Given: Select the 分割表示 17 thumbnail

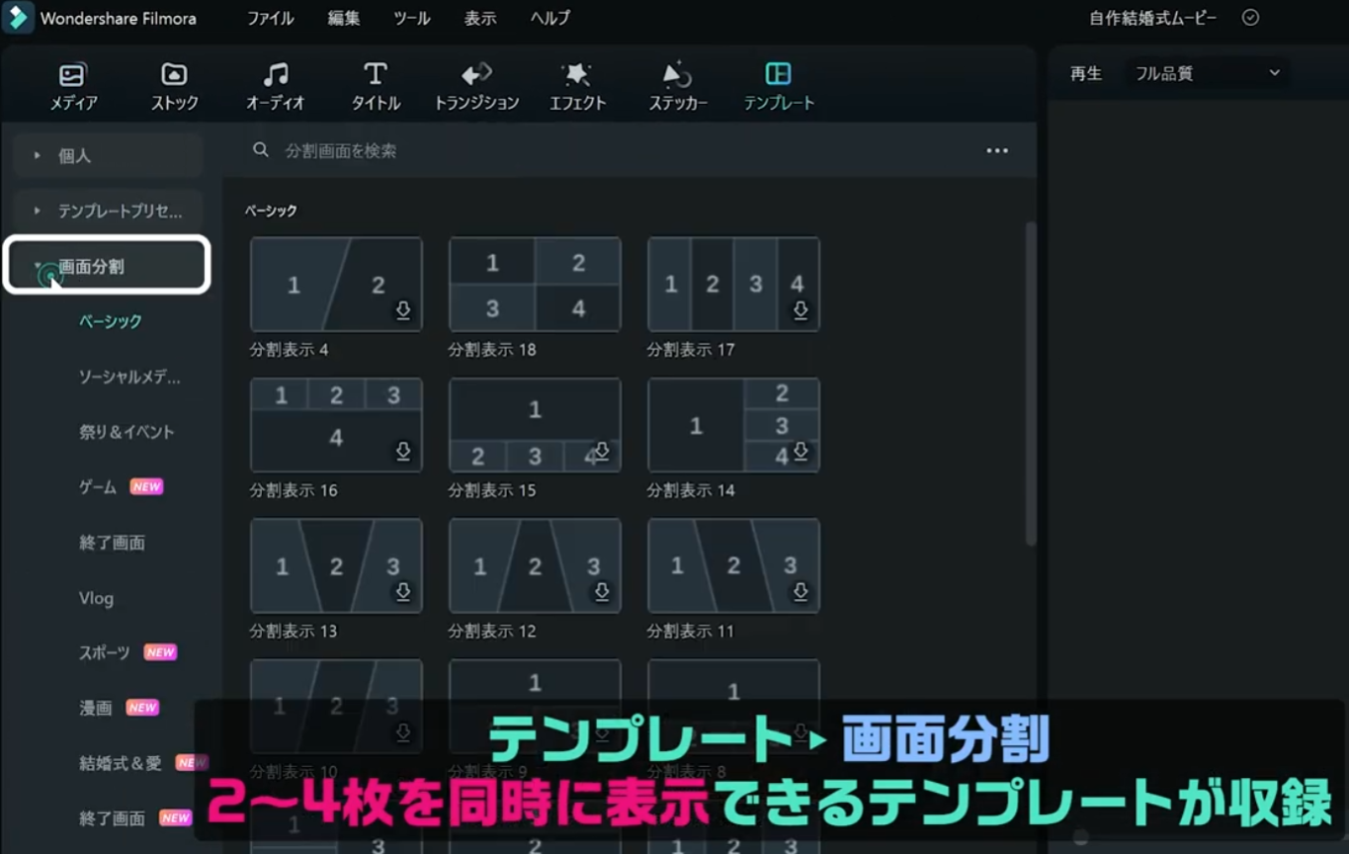Looking at the screenshot, I should click(733, 284).
